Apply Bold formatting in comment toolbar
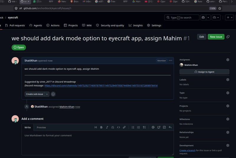Viewport: 236px width, 158px height. [x=101, y=127]
